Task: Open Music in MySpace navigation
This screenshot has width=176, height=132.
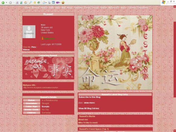Action: pos(124,8)
